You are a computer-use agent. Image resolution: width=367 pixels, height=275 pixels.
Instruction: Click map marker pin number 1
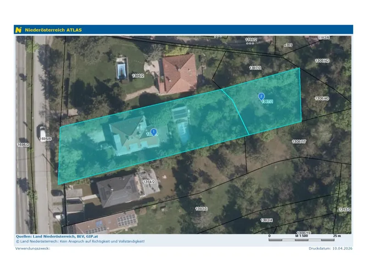[154, 132]
